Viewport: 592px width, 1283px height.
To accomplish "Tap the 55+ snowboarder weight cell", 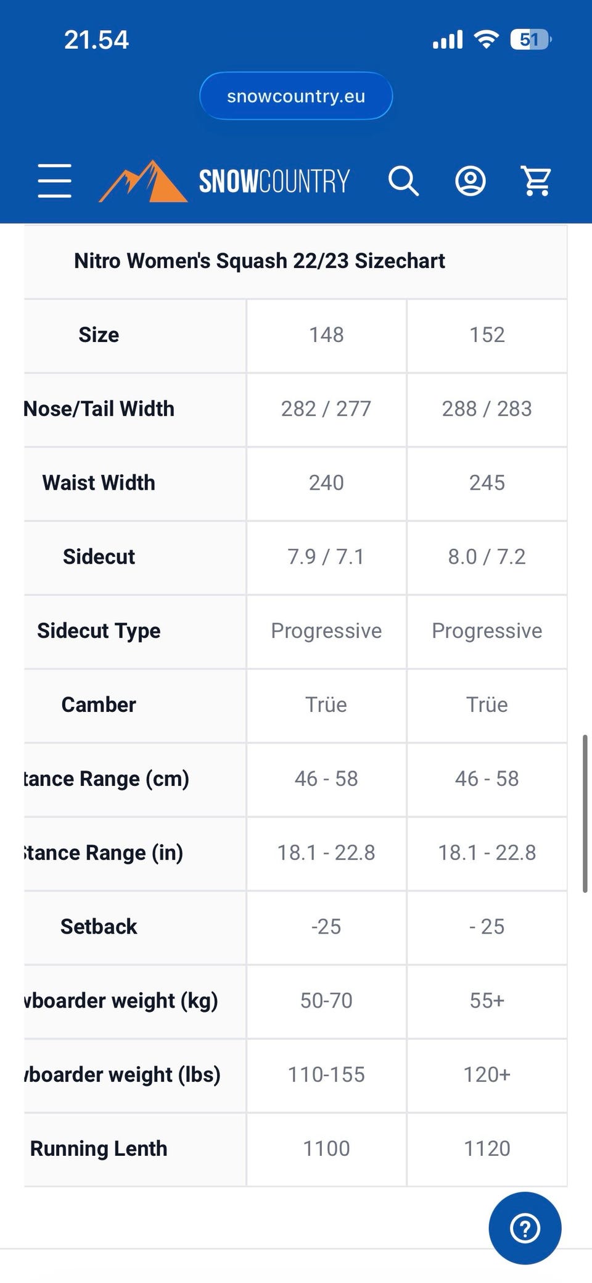I will click(487, 1000).
